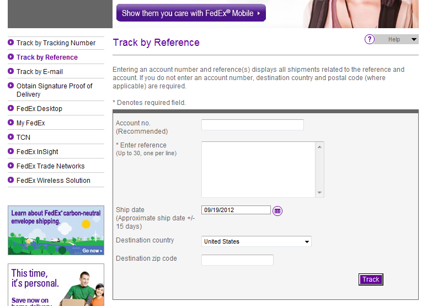This screenshot has height=306, width=427.
Task: Open the This time it's personal ad
Action: pos(56,284)
